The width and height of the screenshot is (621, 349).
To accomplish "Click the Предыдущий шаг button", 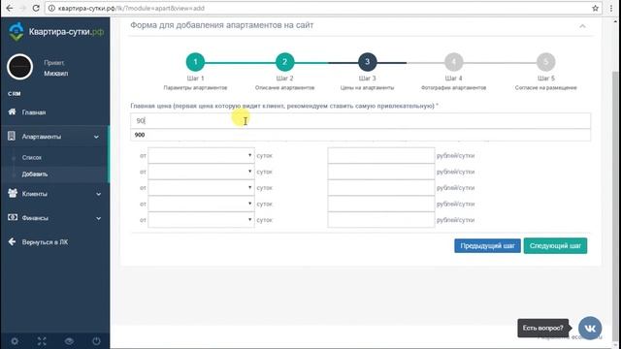I will [x=487, y=245].
